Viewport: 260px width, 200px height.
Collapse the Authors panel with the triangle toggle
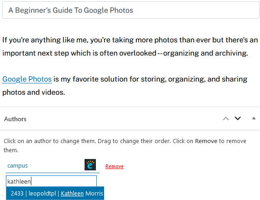click(254, 118)
